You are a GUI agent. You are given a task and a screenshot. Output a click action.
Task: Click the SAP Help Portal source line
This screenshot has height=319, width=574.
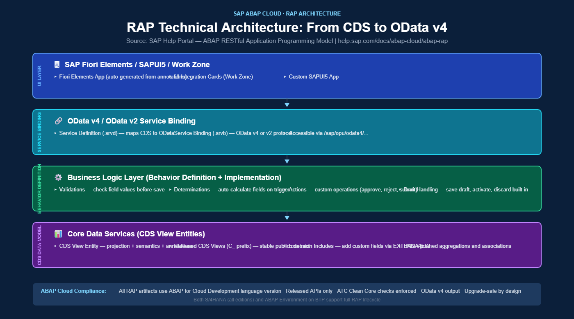point(287,41)
